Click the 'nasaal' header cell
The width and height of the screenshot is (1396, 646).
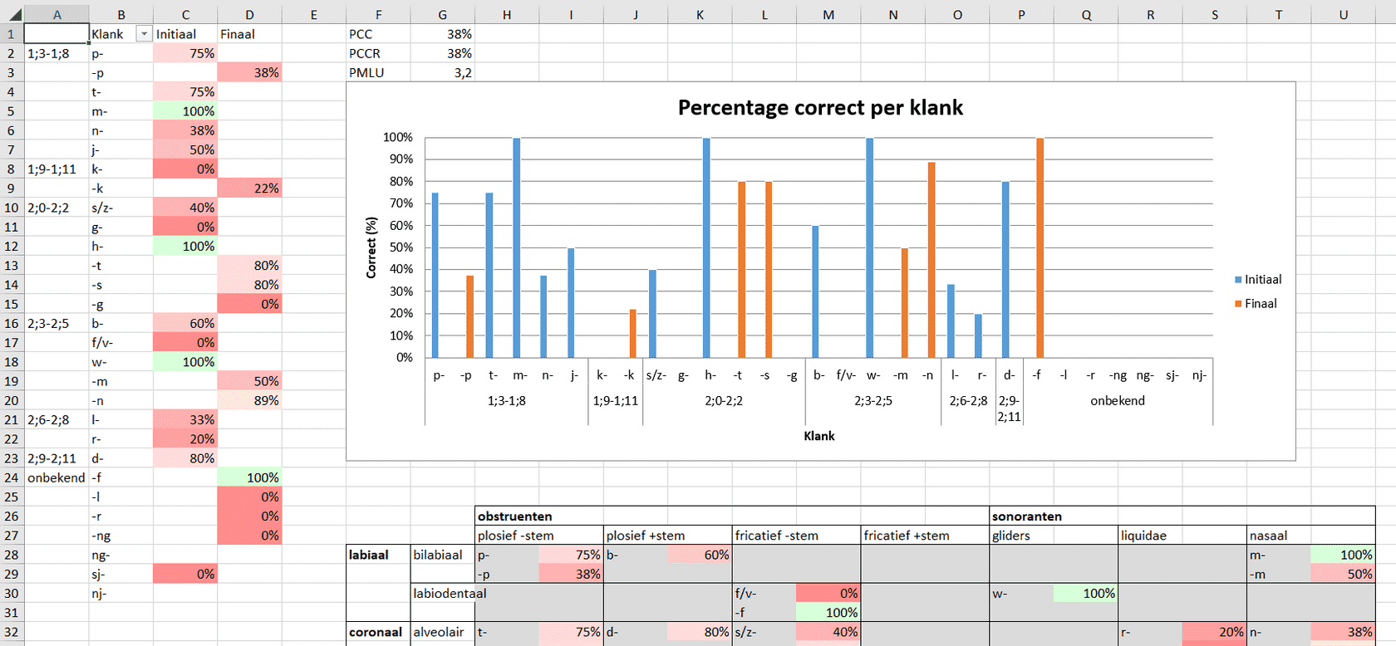pos(1311,536)
